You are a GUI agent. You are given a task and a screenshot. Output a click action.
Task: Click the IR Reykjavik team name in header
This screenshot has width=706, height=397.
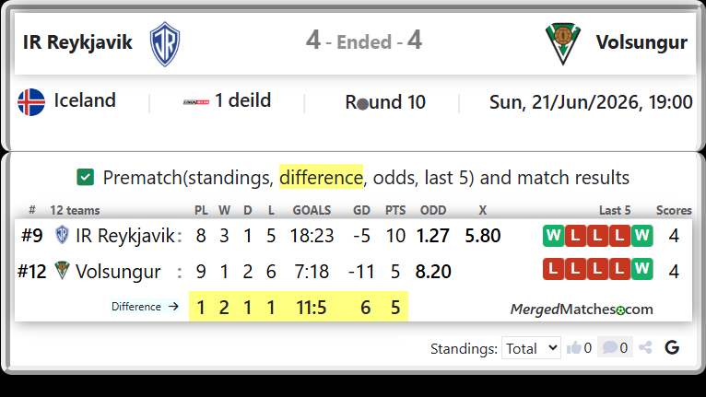pos(77,42)
